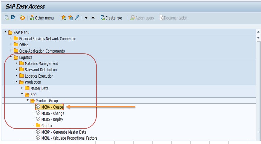Select the Office tree label
The image size is (261, 144).
coord(24,45)
